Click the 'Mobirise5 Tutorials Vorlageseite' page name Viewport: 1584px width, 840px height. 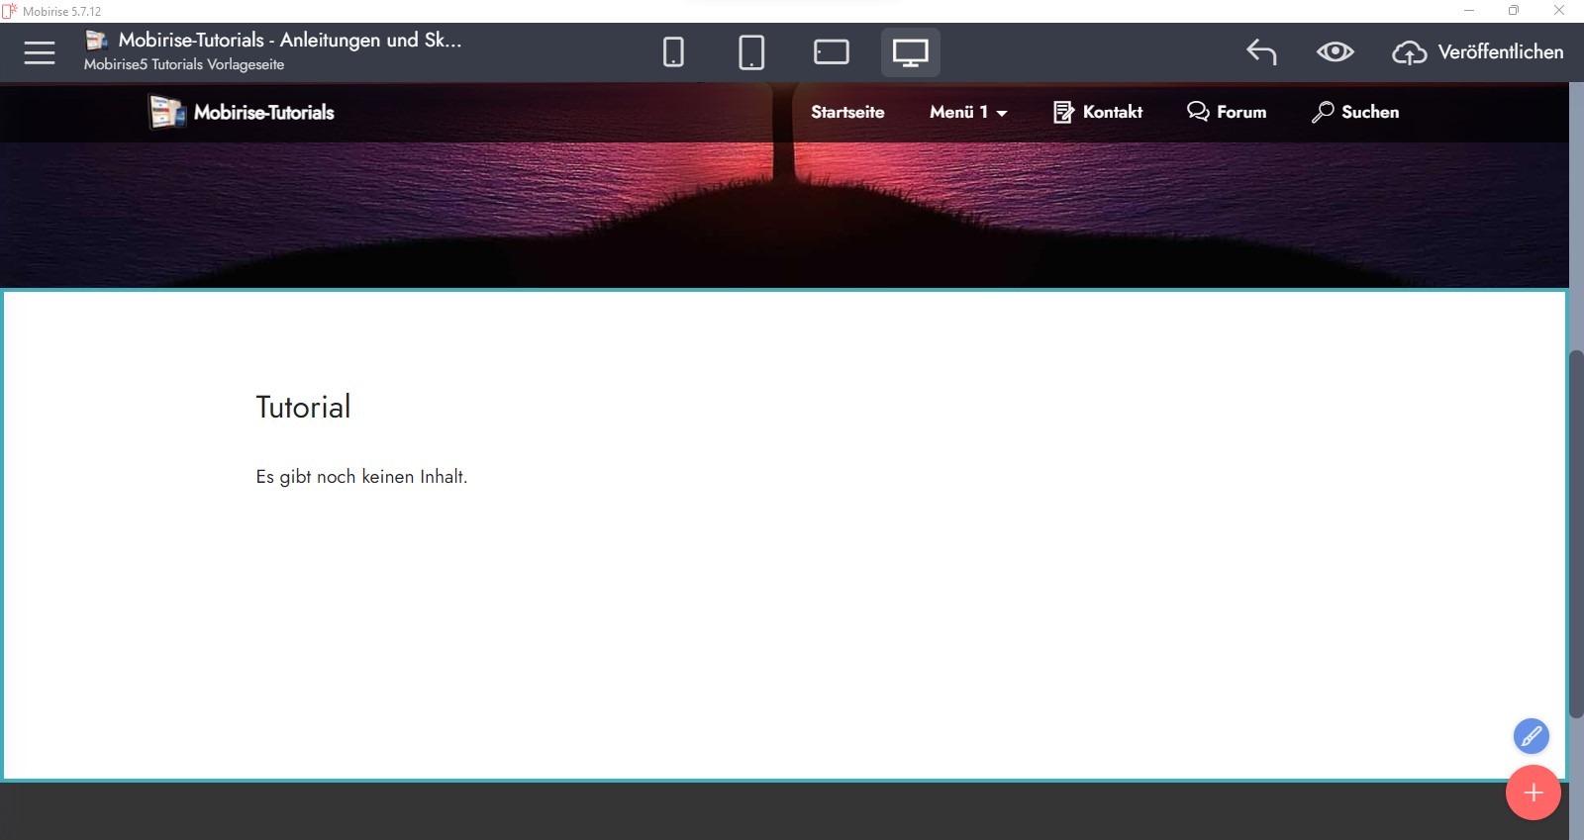184,64
